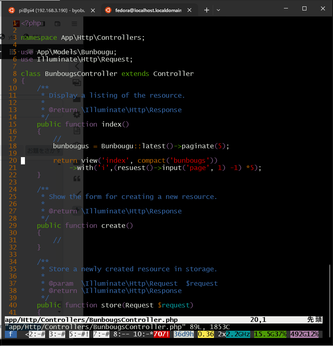Click the '2.2GHz' CPU frequency indicator

click(x=238, y=334)
